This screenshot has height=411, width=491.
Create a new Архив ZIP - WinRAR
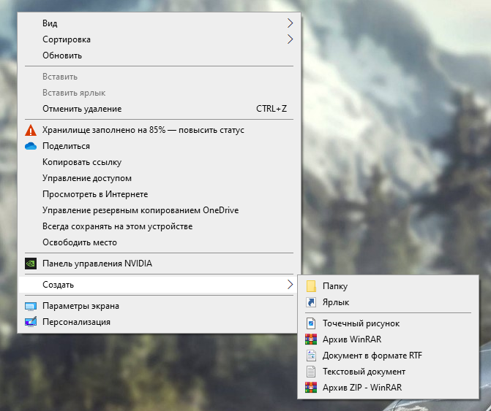[388, 387]
